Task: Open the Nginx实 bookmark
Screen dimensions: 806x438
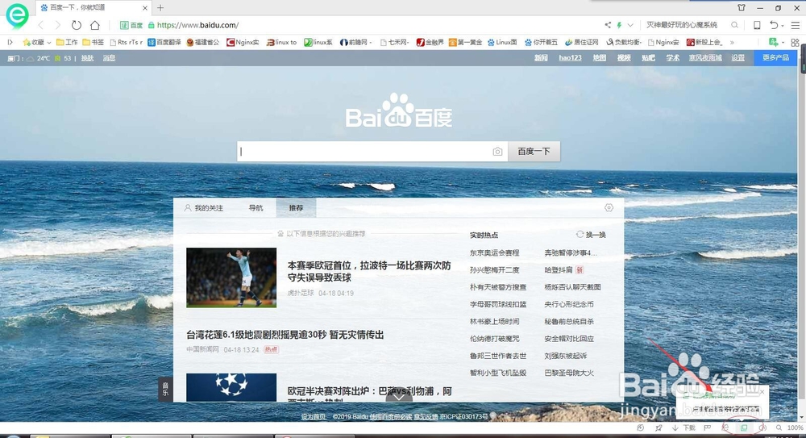Action: [243, 42]
